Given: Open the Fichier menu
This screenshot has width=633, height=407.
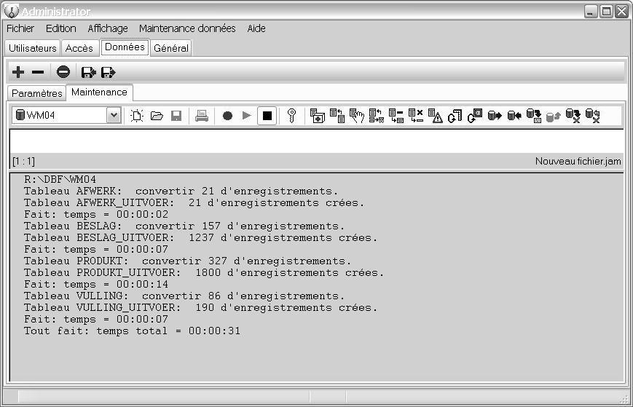Looking at the screenshot, I should (x=20, y=28).
